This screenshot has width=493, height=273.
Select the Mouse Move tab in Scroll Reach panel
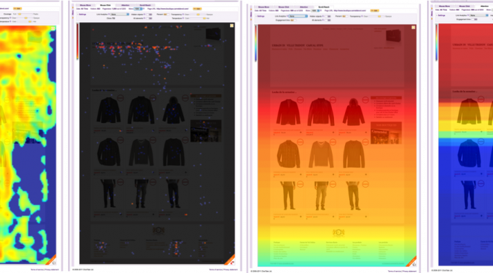(x=263, y=7)
